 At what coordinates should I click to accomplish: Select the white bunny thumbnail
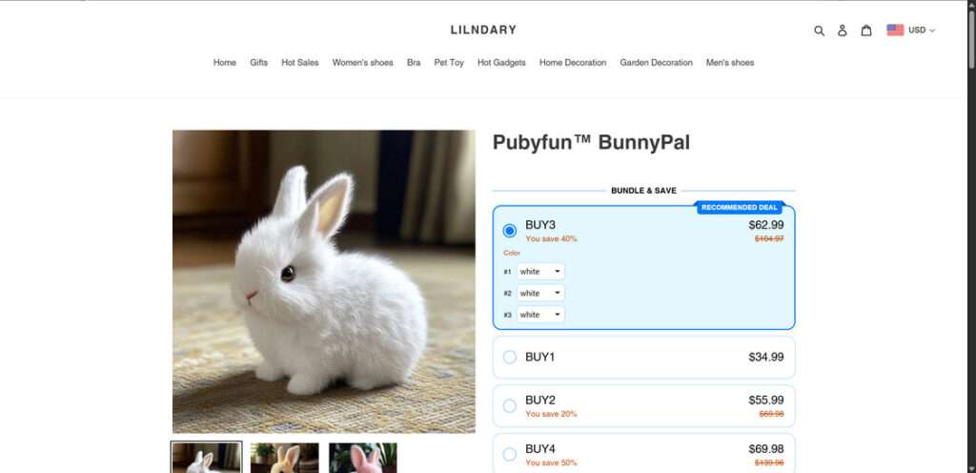207,458
